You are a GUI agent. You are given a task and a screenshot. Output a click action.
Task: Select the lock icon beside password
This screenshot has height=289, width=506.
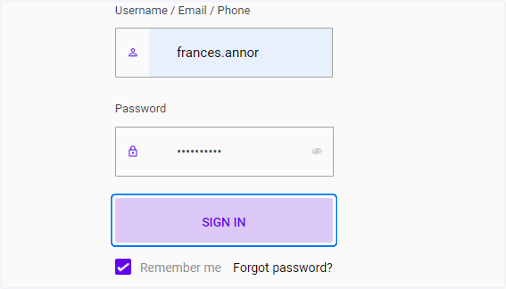(133, 151)
